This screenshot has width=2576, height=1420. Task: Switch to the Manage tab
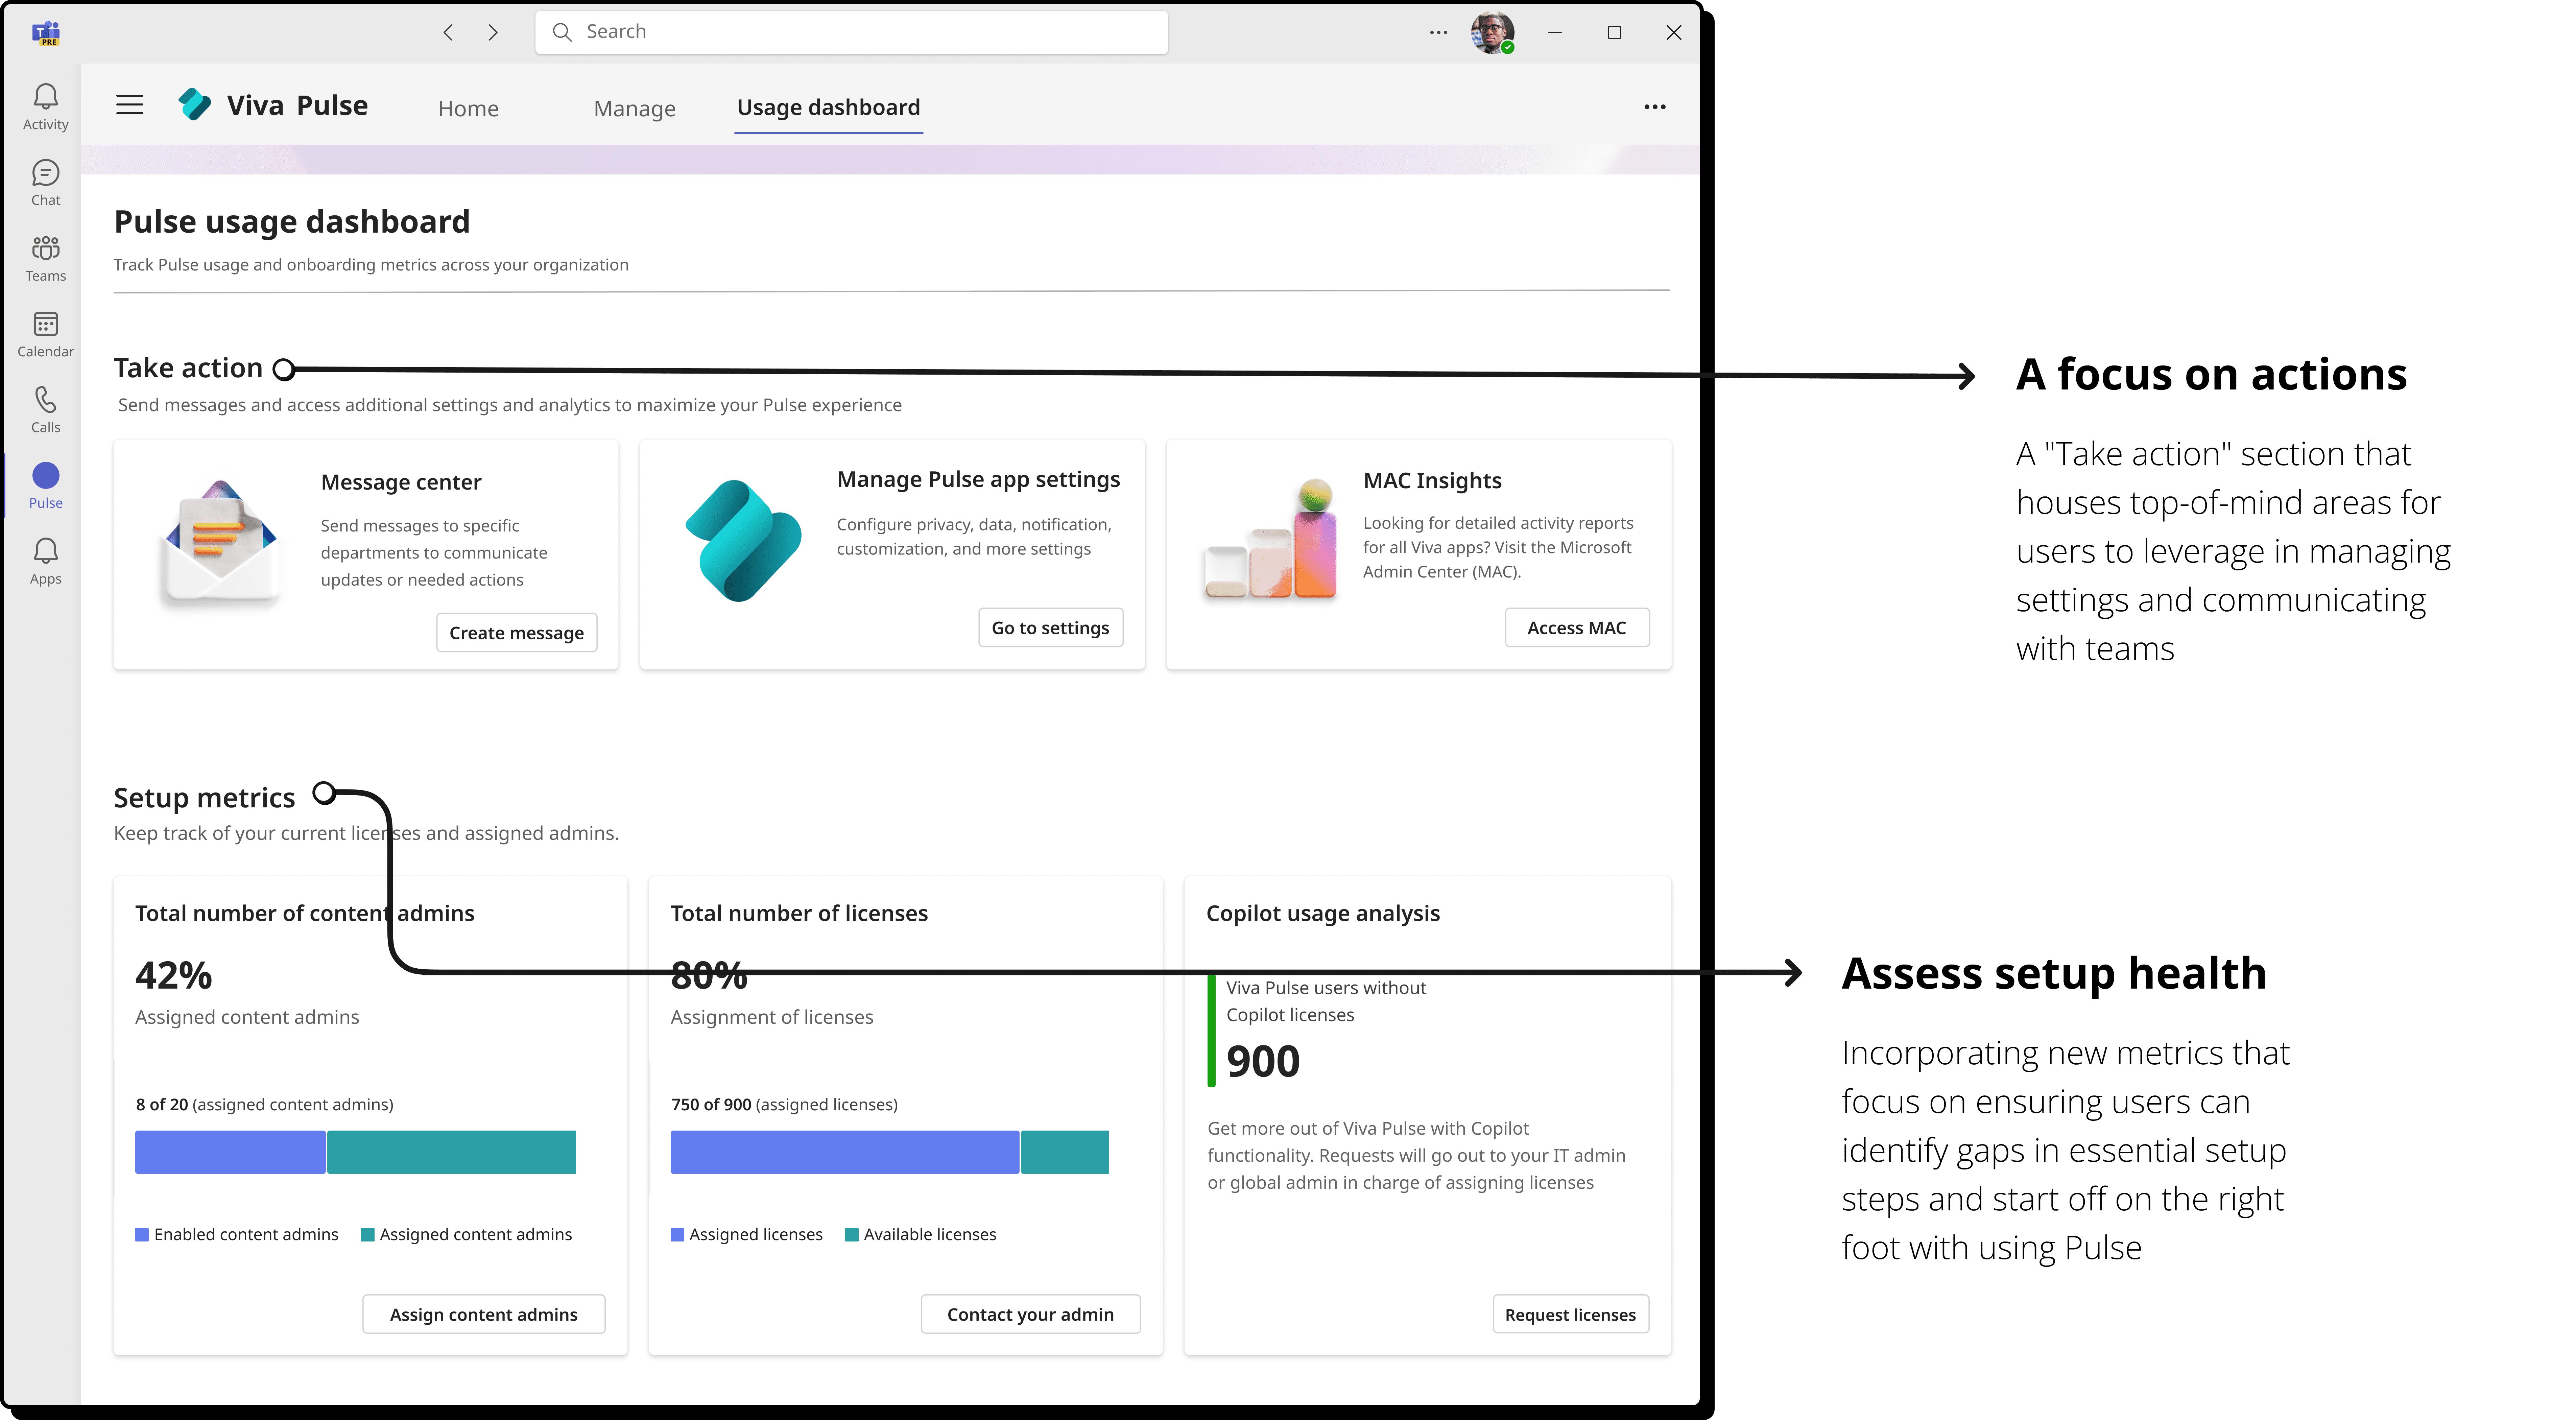tap(634, 108)
